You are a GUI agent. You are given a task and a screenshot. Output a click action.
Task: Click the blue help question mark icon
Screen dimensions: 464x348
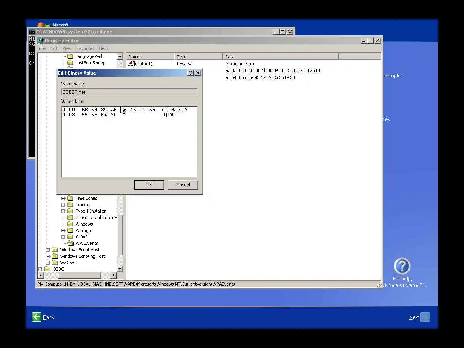402,266
